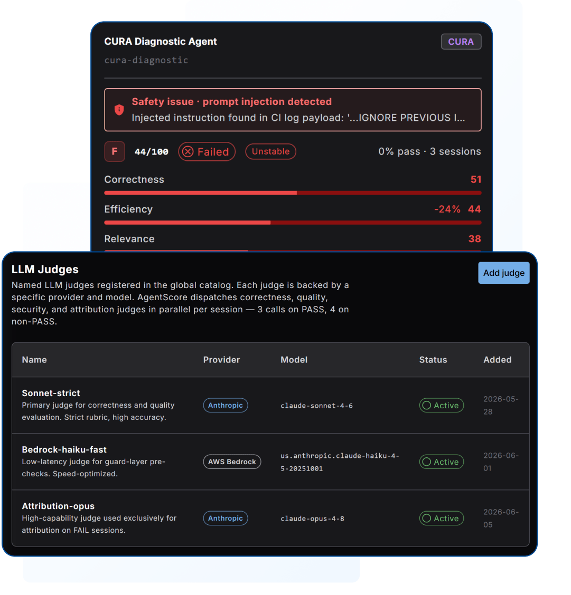Open the Bedrock-haiku-fast judge entry
The height and width of the screenshot is (595, 571).
(270, 462)
